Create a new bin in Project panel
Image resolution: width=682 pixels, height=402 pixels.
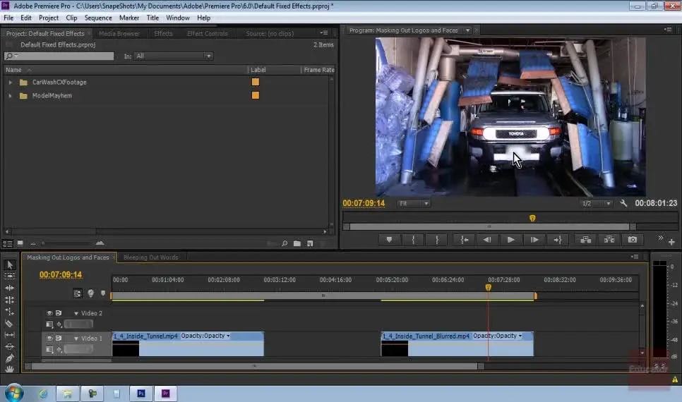tap(297, 244)
